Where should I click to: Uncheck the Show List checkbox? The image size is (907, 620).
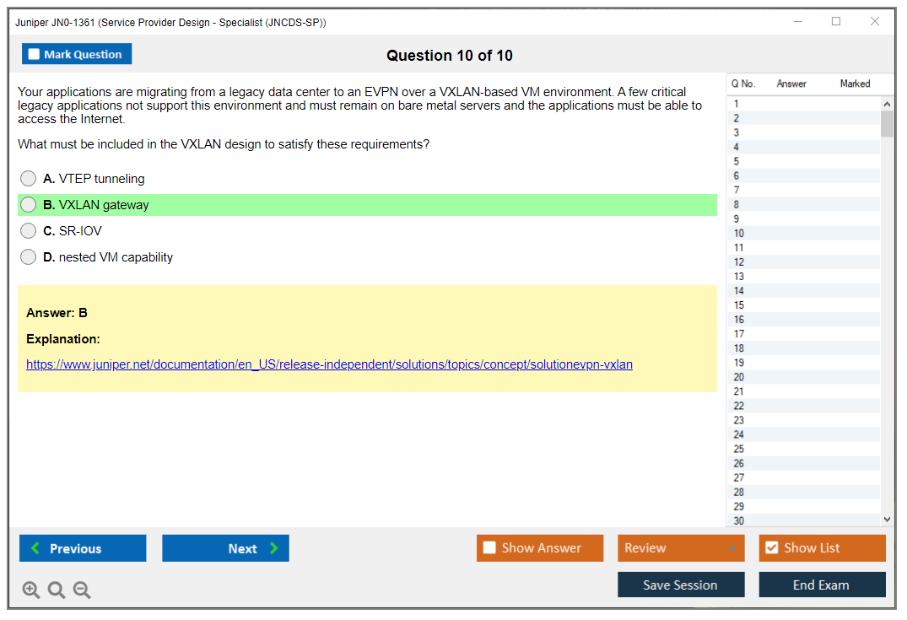coord(771,548)
